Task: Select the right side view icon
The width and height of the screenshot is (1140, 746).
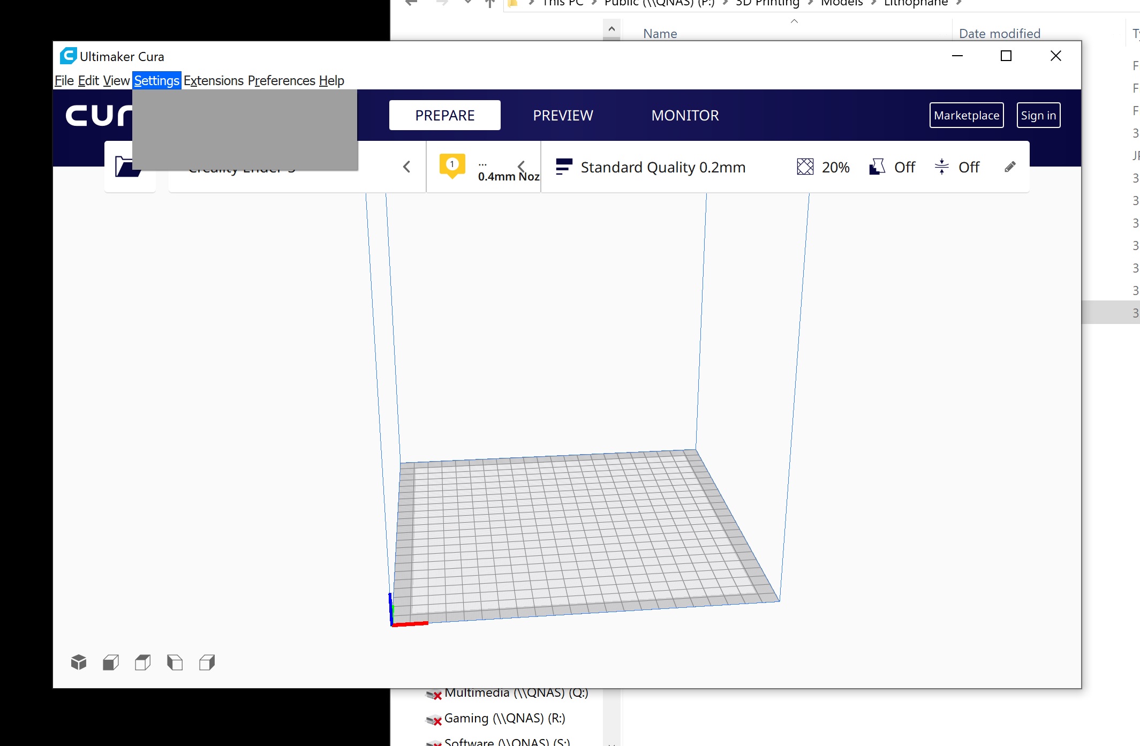Action: [x=207, y=662]
